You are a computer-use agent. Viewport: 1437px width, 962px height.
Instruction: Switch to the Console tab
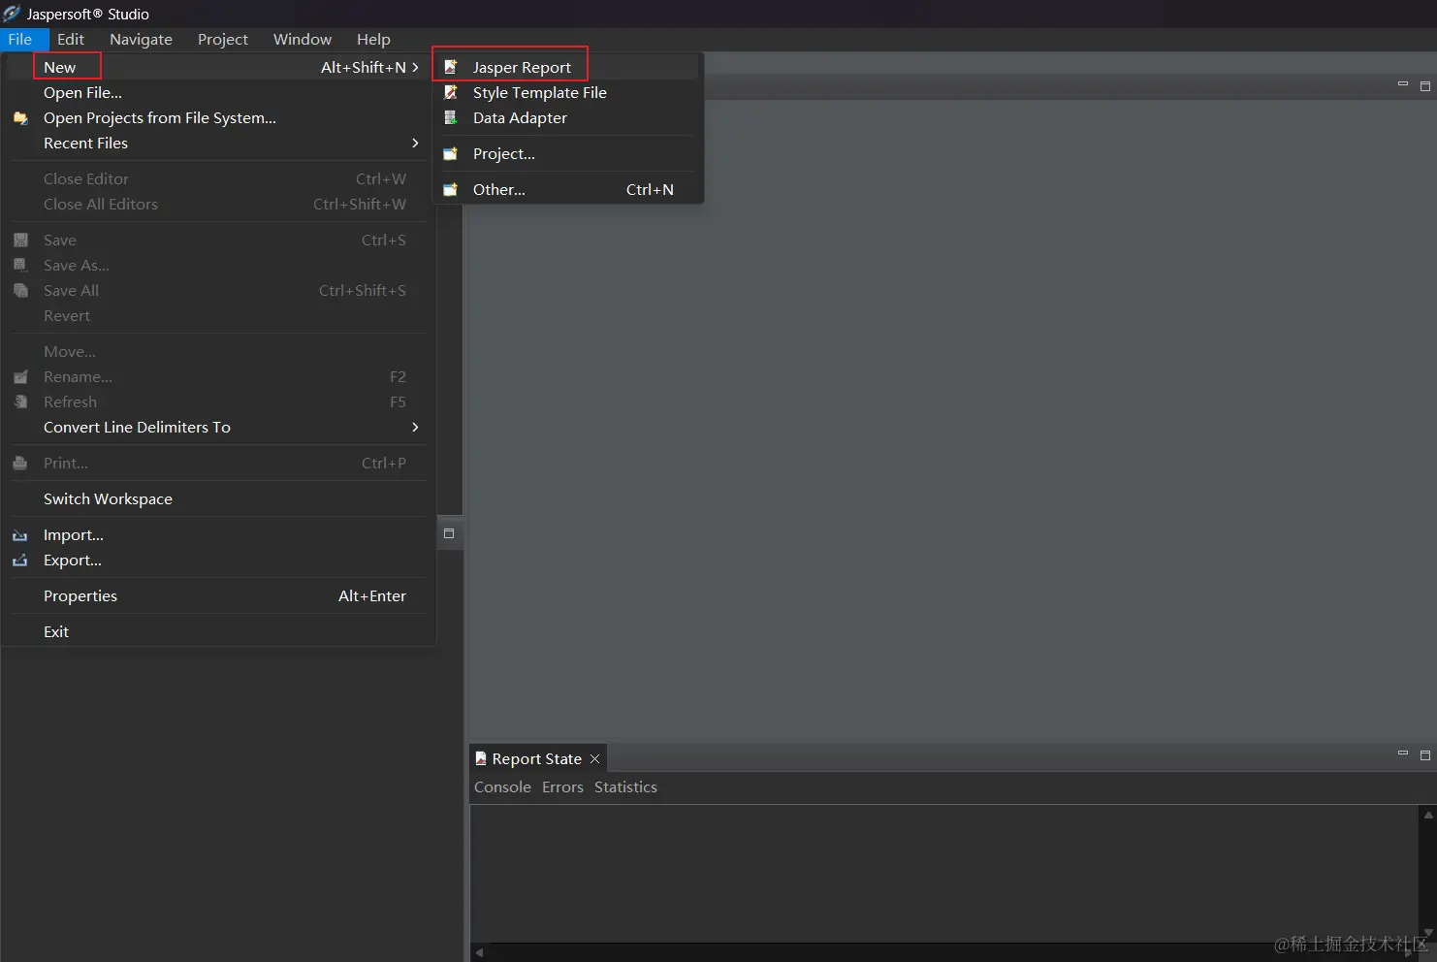[x=502, y=787]
